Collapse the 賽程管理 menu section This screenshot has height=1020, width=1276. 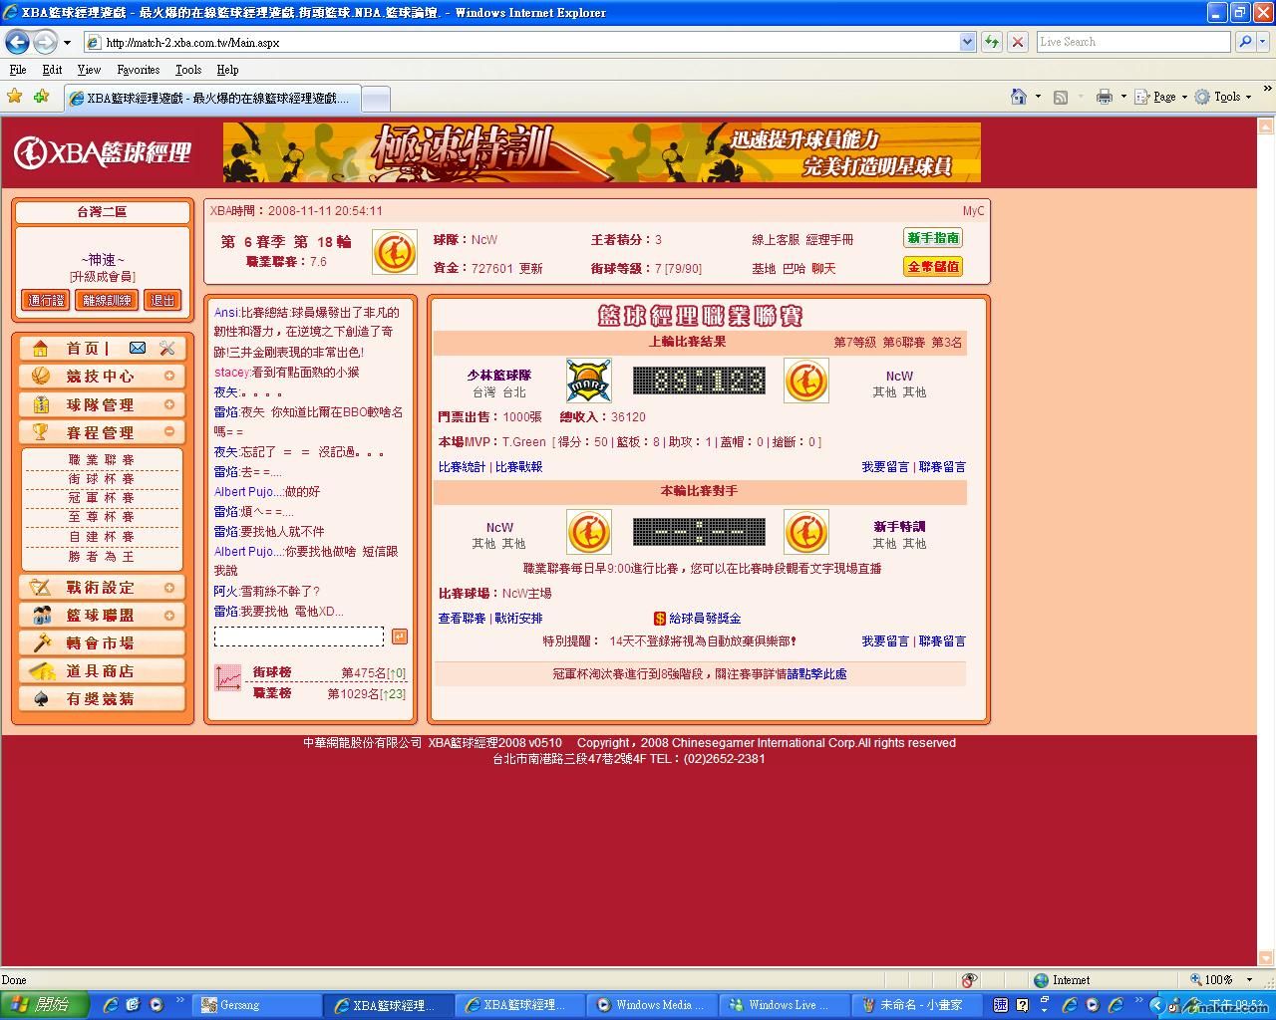(x=169, y=432)
